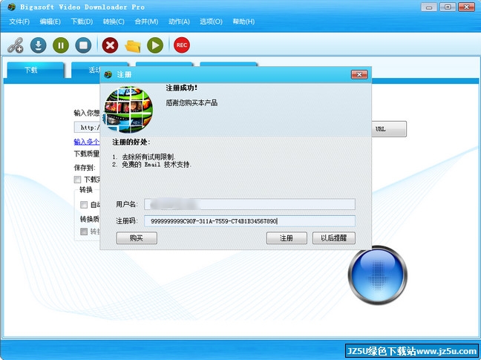This screenshot has height=360, width=481.
Task: Open the 合并(M) menu
Action: (x=146, y=22)
